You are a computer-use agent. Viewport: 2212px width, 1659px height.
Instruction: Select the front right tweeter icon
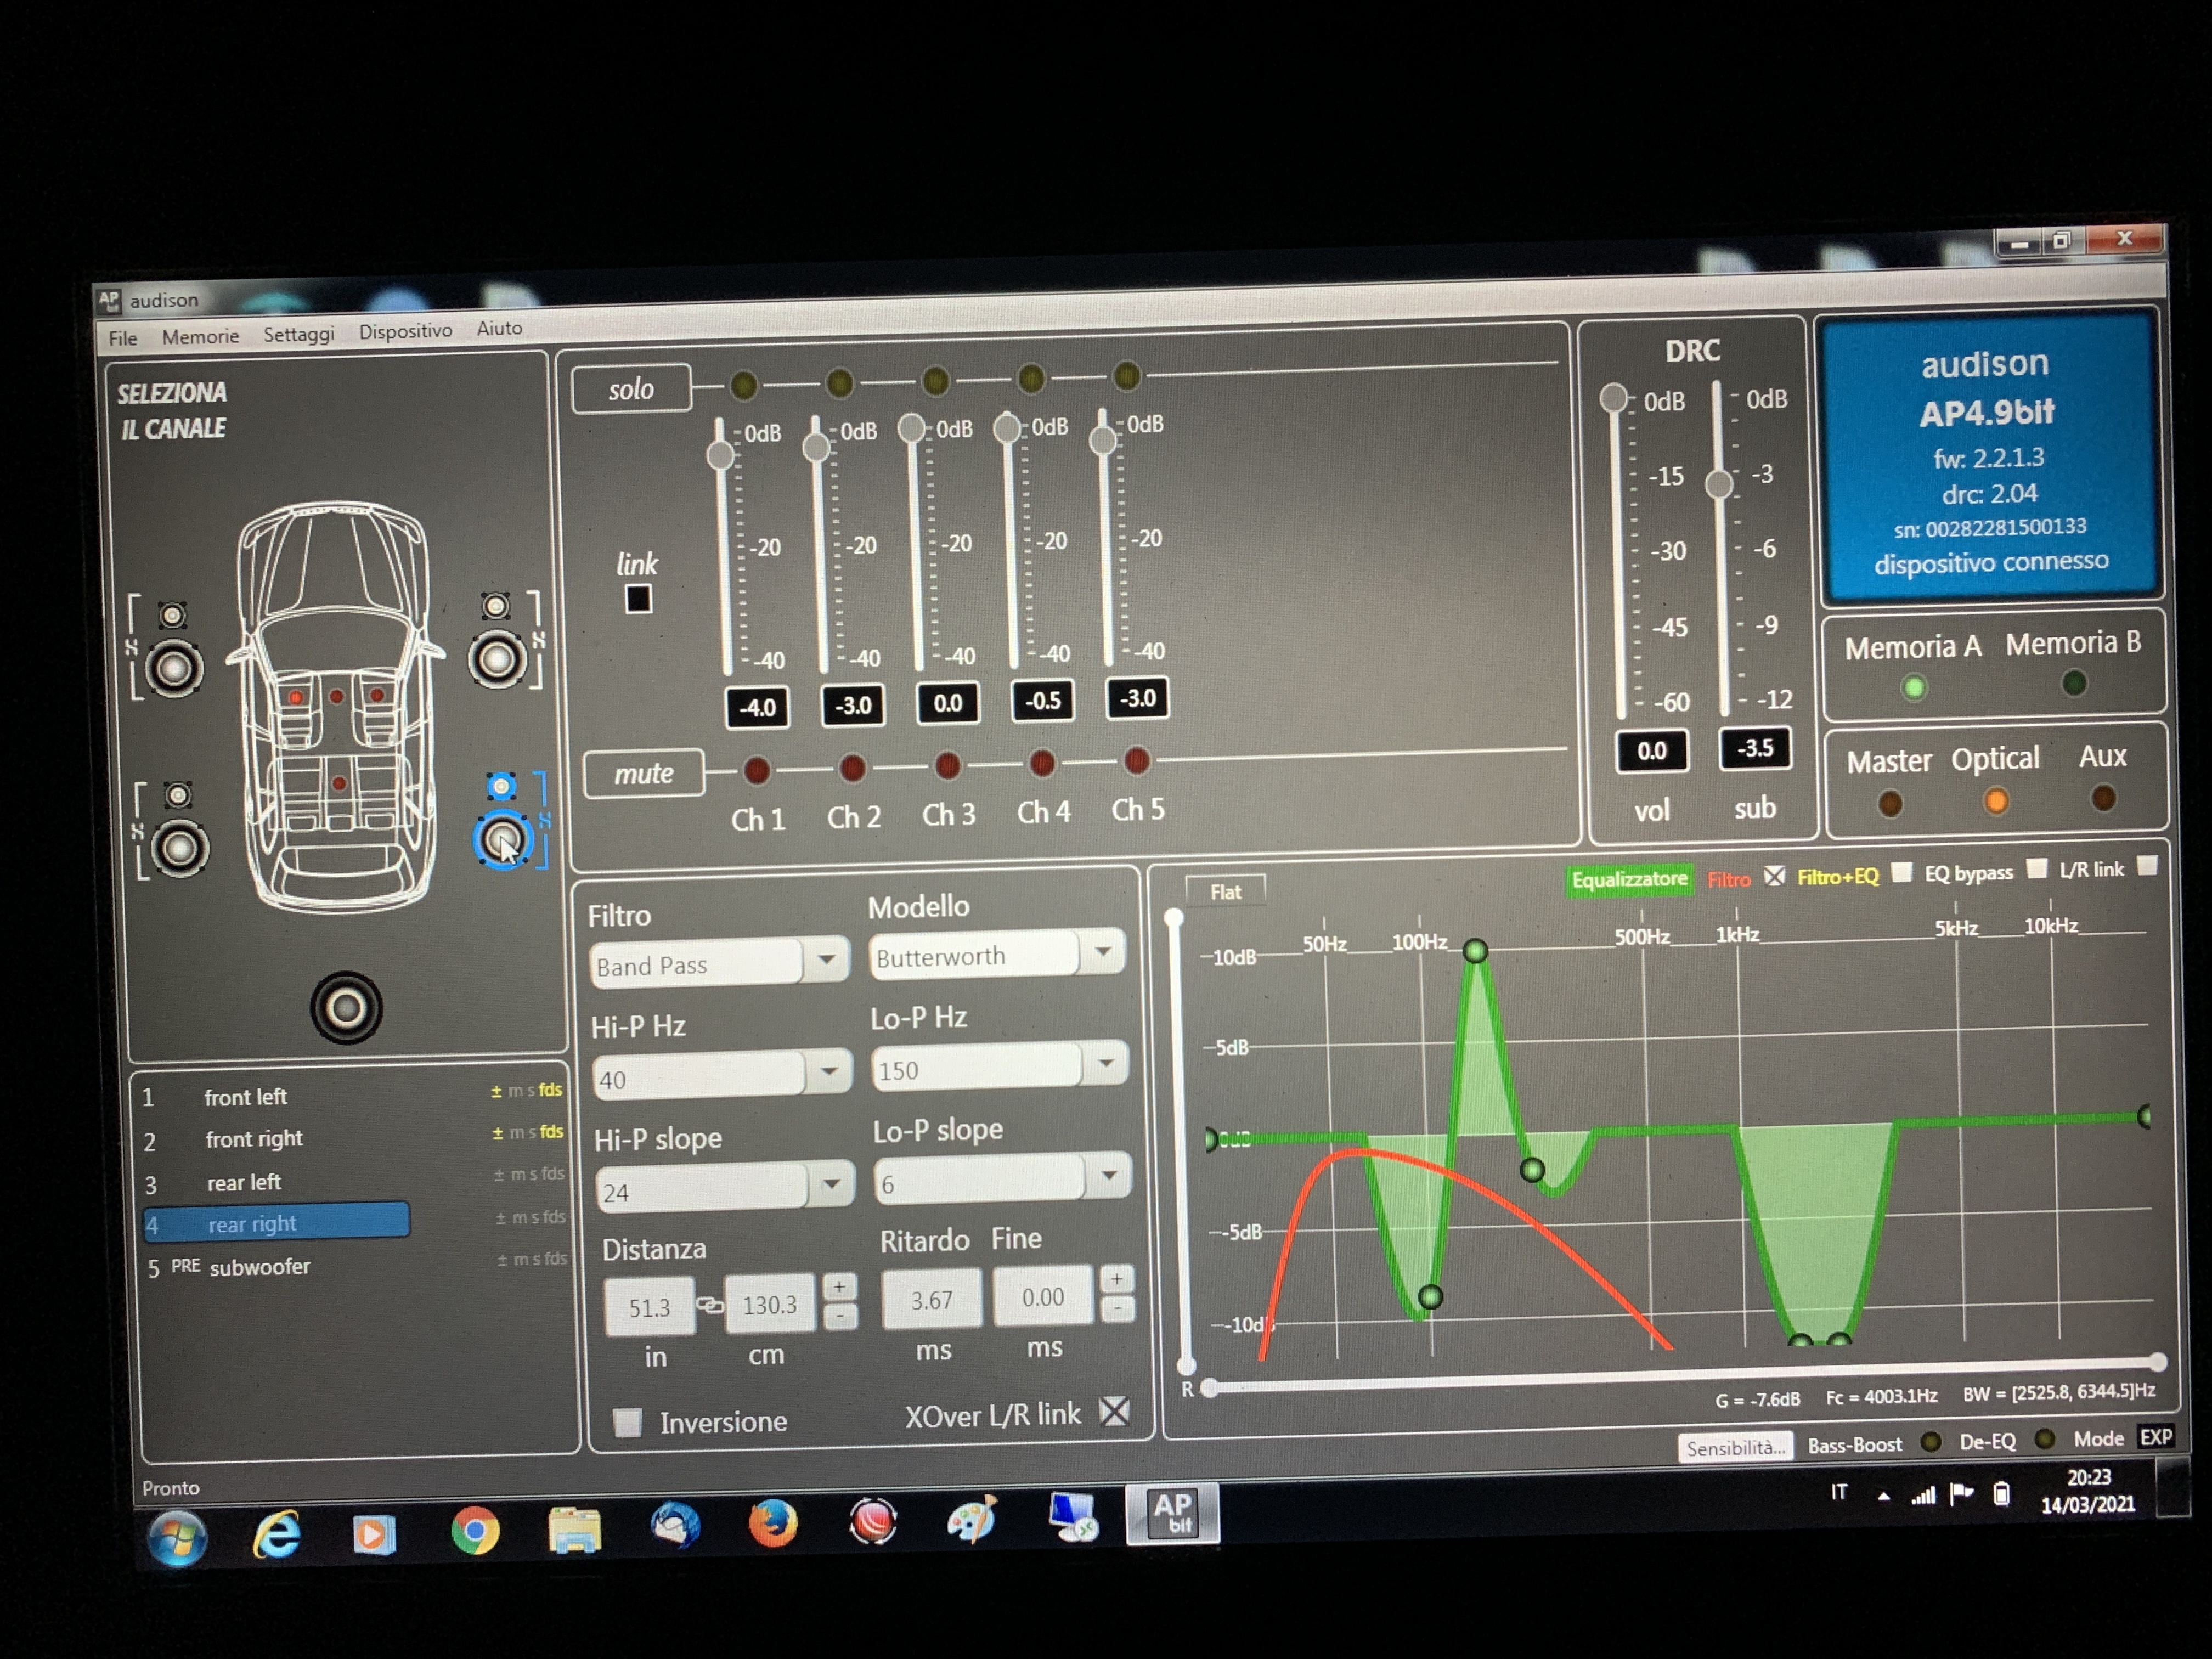495,606
